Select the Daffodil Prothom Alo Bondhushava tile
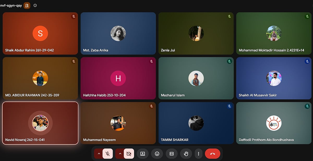 pos(274,123)
